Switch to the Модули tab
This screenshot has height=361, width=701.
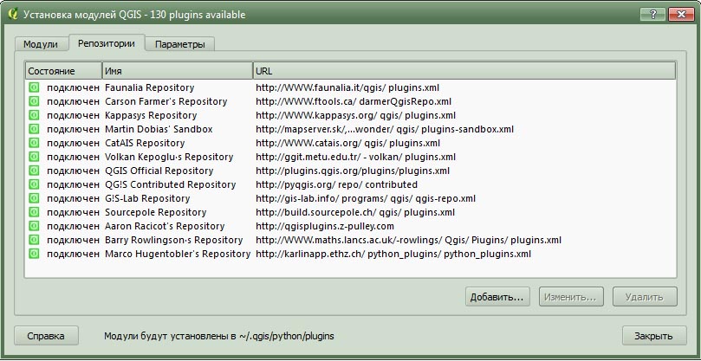41,44
